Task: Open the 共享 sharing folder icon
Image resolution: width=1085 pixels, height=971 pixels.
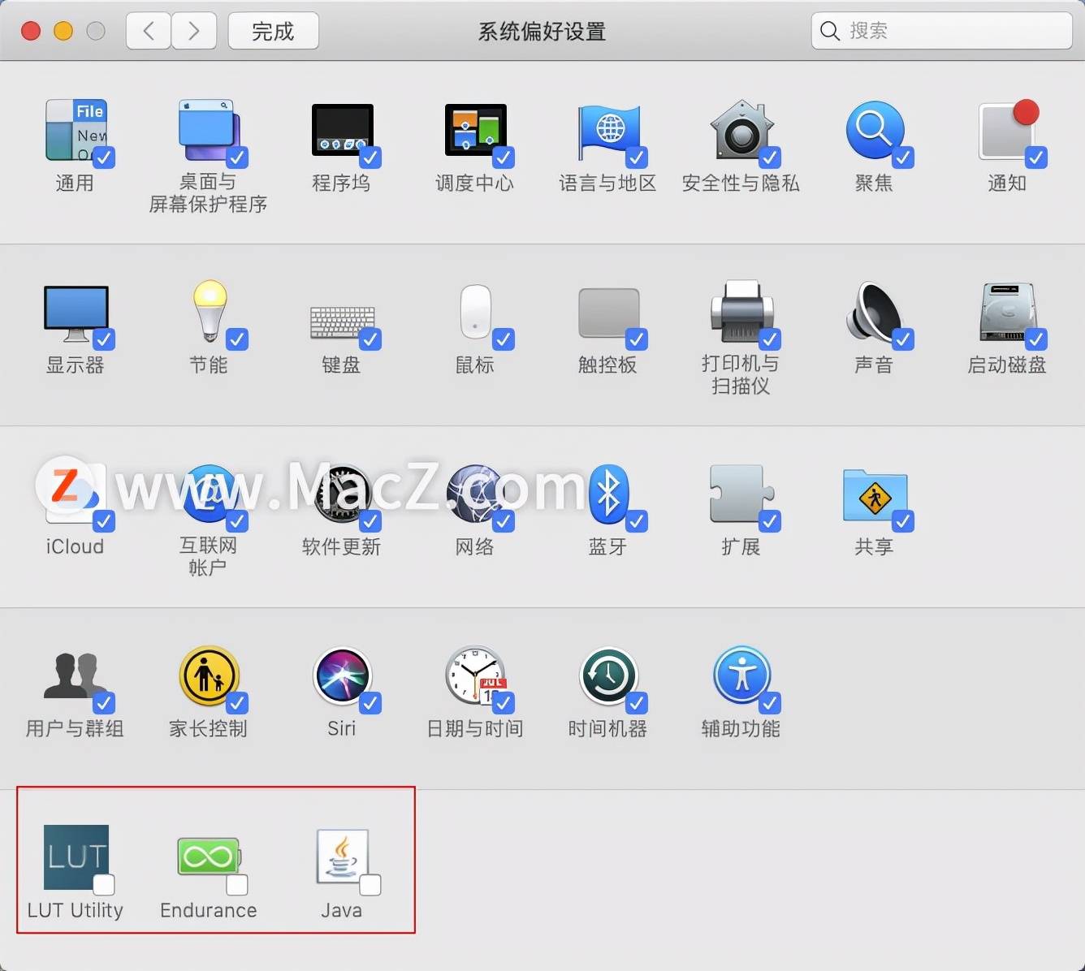Action: point(875,494)
